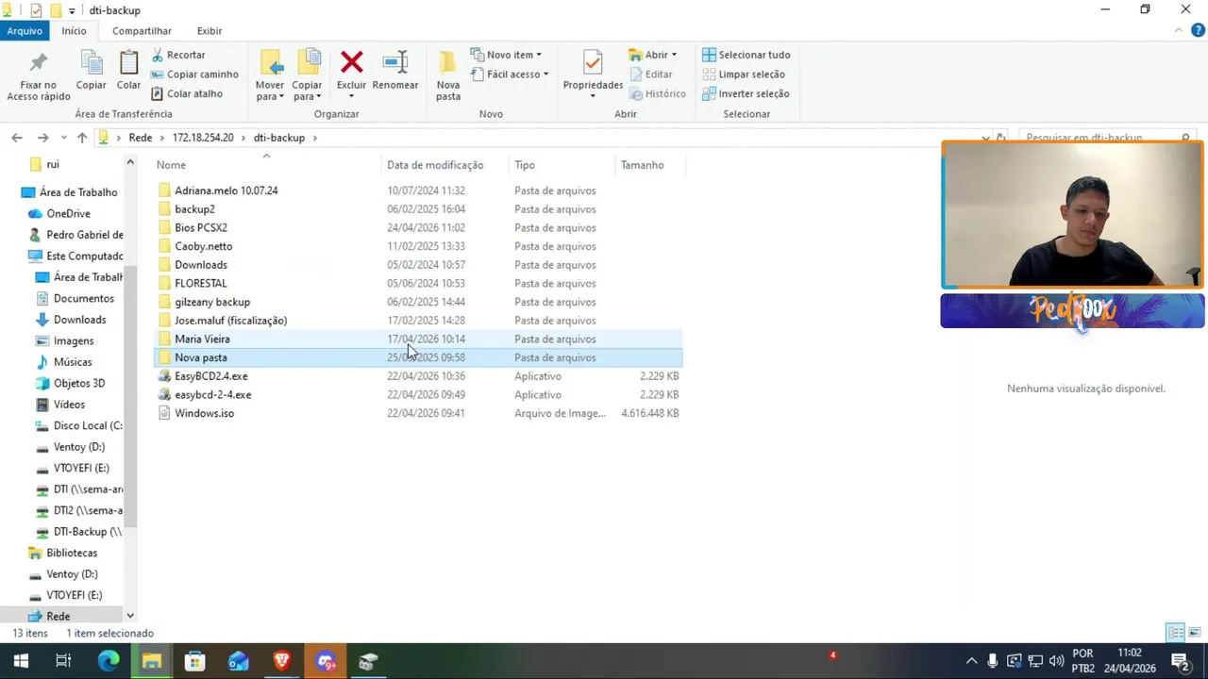The height and width of the screenshot is (679, 1208).
Task: Expand the Novo item dropdown
Action: 506,55
